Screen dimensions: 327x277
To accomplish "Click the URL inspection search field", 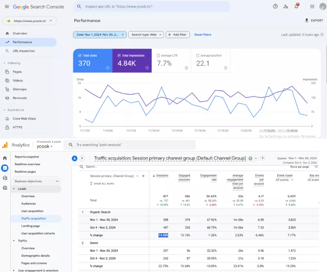I will click(151, 7).
